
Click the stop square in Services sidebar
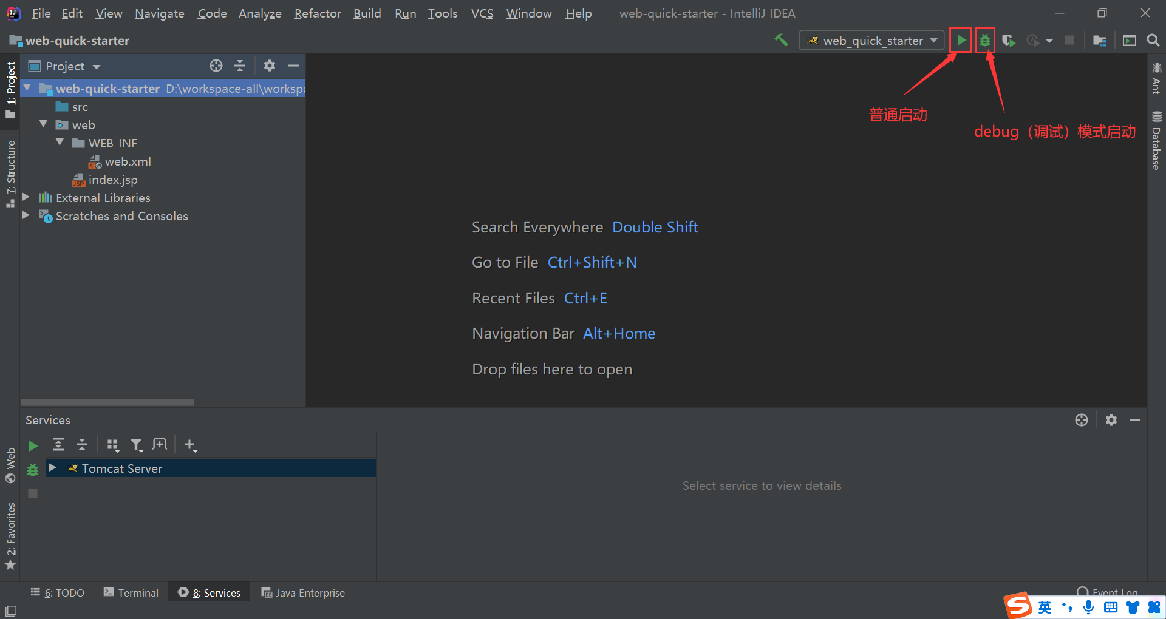pyautogui.click(x=33, y=493)
